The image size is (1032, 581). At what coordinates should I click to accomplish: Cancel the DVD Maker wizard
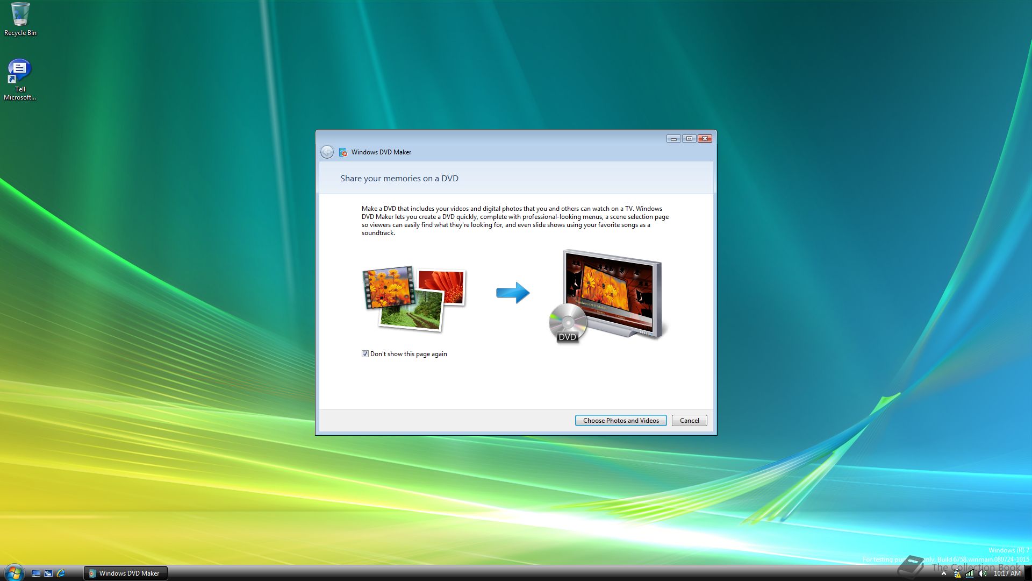coord(689,421)
